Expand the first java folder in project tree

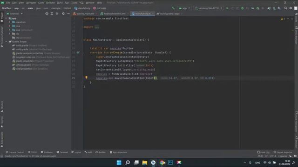(9, 26)
